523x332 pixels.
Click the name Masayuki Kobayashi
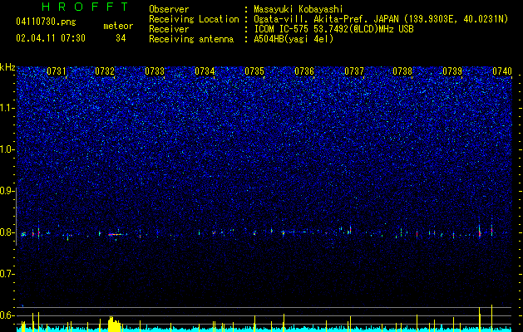[x=299, y=9]
